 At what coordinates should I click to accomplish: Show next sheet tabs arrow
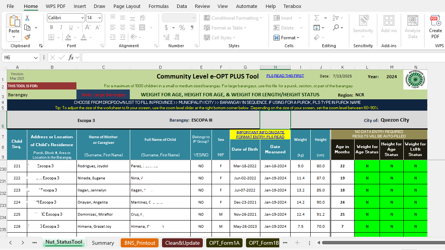(23, 243)
